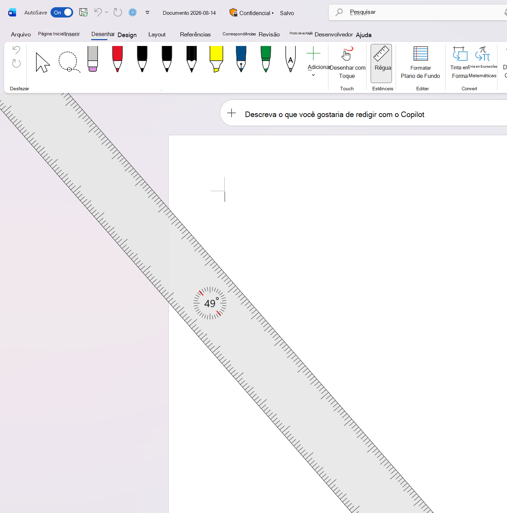Open the Página Inicial tab

[52, 34]
